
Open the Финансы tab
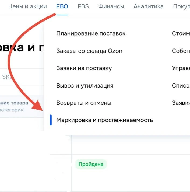pos(111,6)
